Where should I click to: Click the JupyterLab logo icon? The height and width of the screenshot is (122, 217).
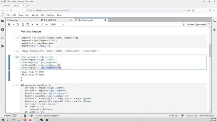[x=2, y=15]
